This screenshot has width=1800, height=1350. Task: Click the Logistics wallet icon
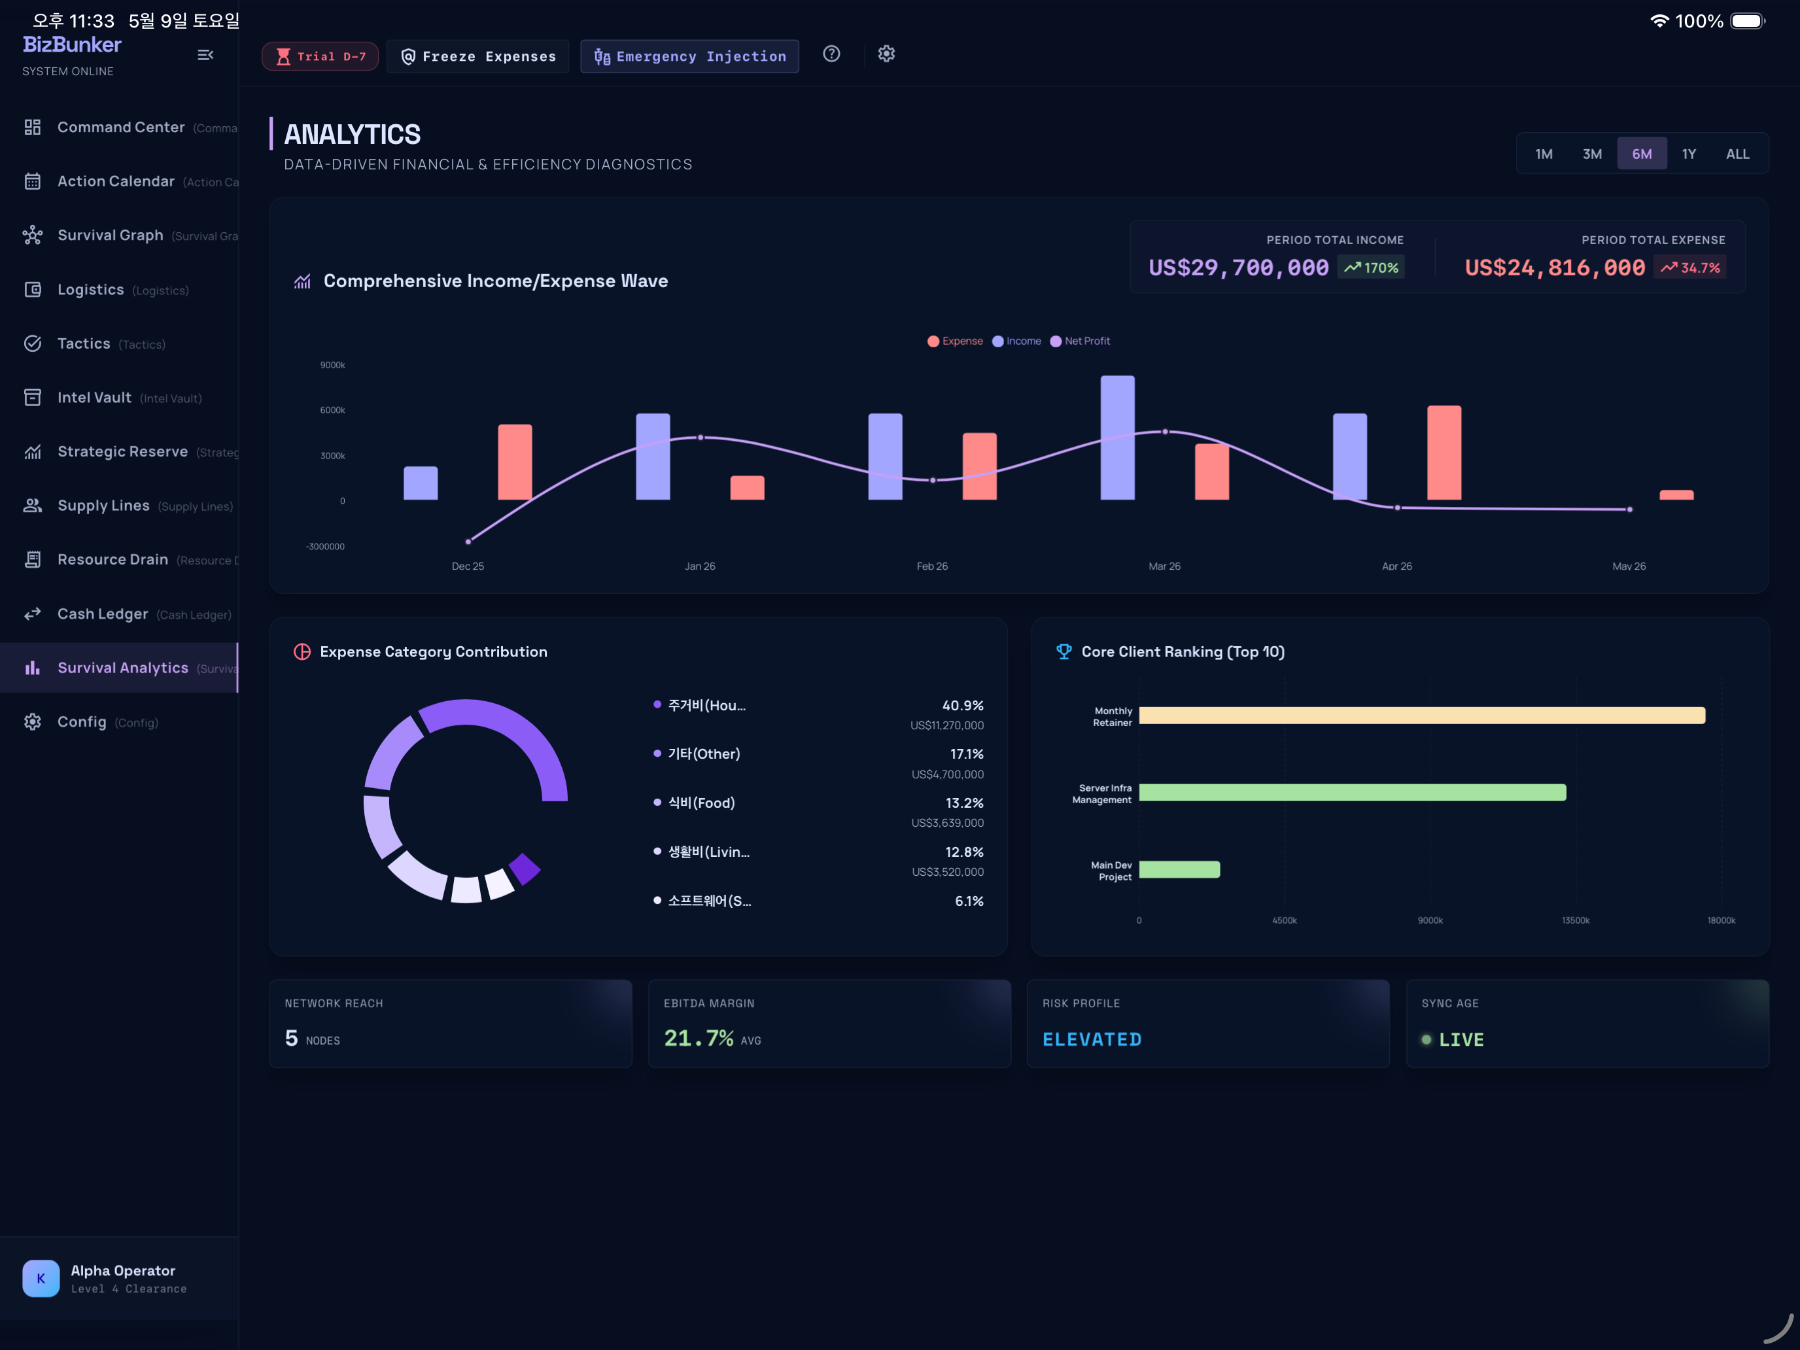(x=33, y=289)
